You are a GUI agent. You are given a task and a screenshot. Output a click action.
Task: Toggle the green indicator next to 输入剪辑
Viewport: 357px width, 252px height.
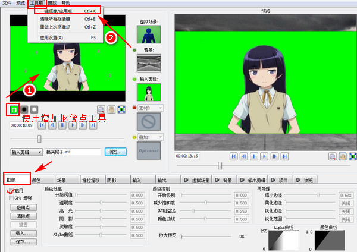(x=134, y=79)
